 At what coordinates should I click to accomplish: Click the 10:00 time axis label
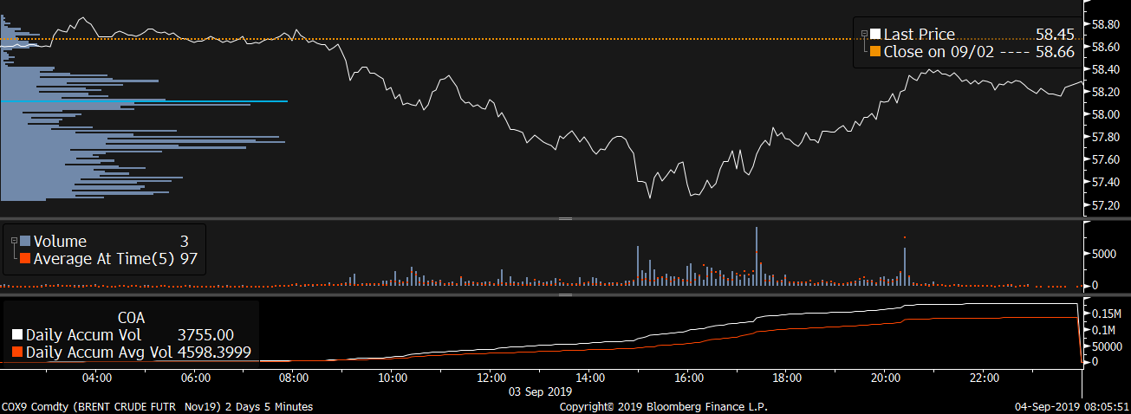coord(393,378)
